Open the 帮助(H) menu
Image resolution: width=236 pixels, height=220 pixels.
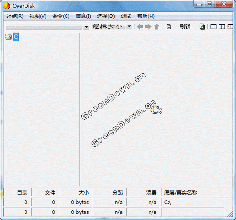coord(146,16)
